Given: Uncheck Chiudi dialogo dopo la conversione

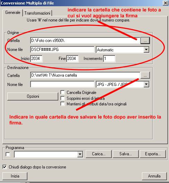Looking at the screenshot, I should (x=5, y=167).
